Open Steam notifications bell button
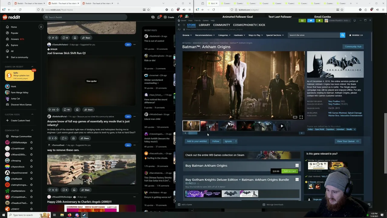 [x=319, y=21]
